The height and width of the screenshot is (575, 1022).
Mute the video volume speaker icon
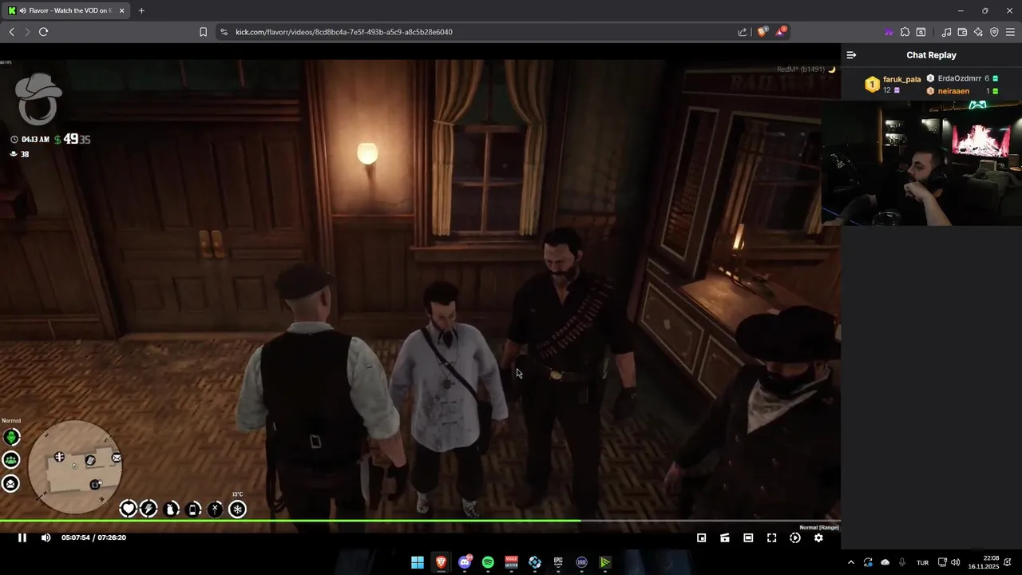coord(46,537)
